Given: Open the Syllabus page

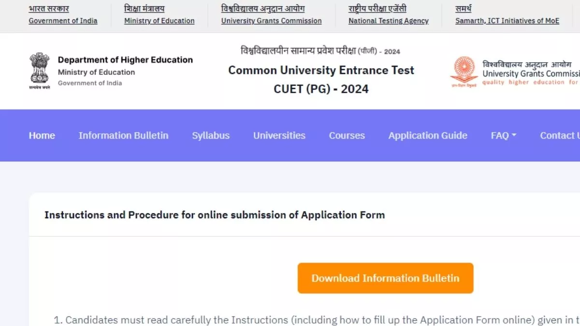Looking at the screenshot, I should (x=211, y=136).
